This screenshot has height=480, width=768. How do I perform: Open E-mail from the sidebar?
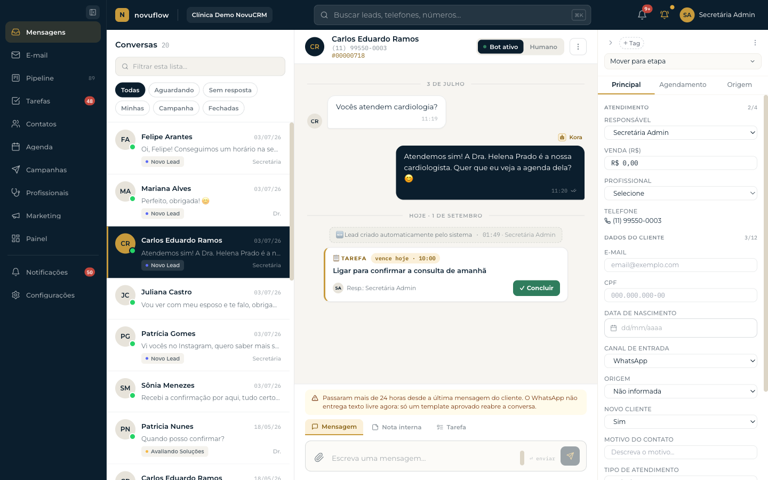[53, 55]
